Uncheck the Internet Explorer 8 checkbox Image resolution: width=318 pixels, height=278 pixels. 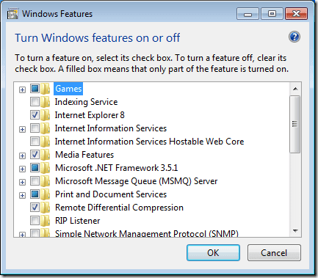pos(35,115)
